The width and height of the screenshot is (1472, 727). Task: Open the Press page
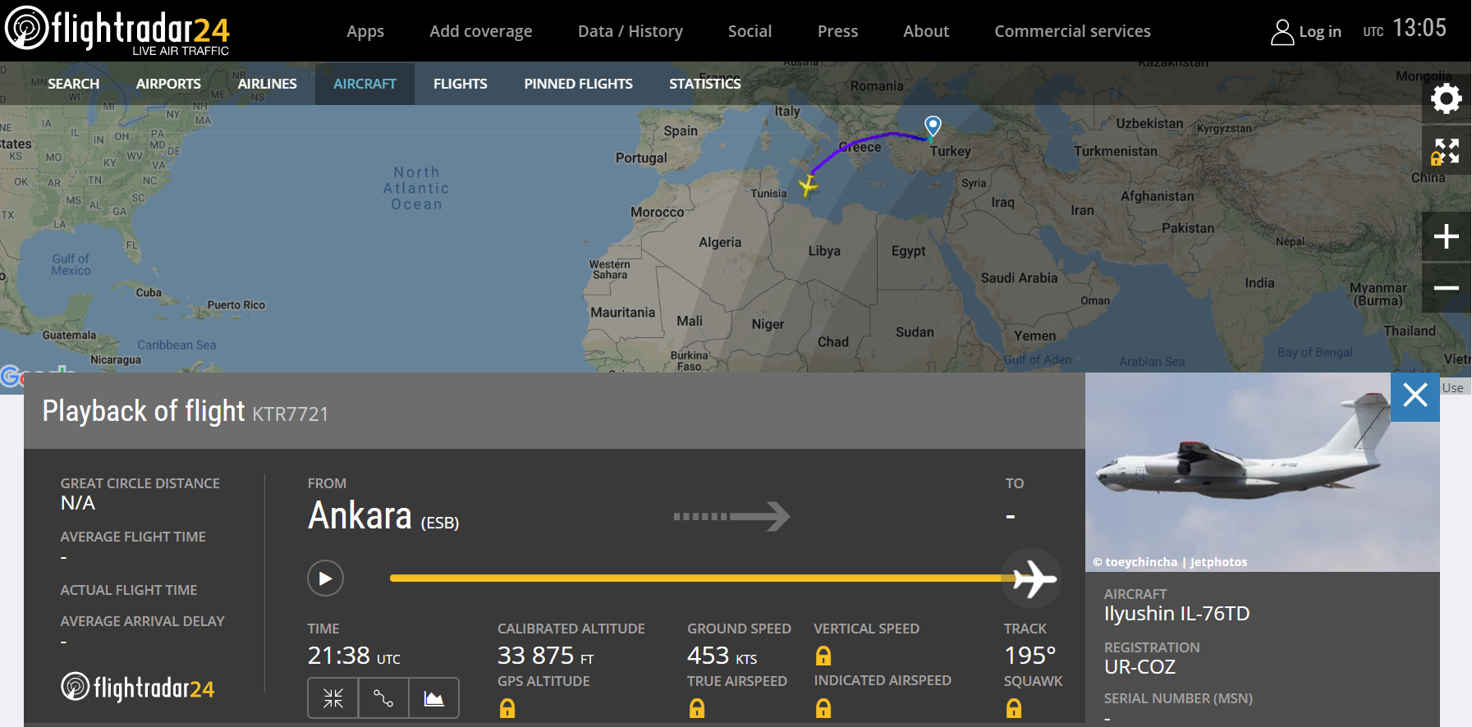(837, 31)
